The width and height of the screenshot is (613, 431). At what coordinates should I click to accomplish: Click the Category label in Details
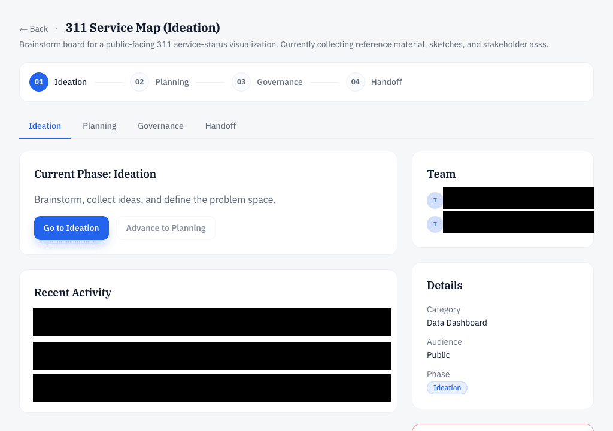(444, 309)
